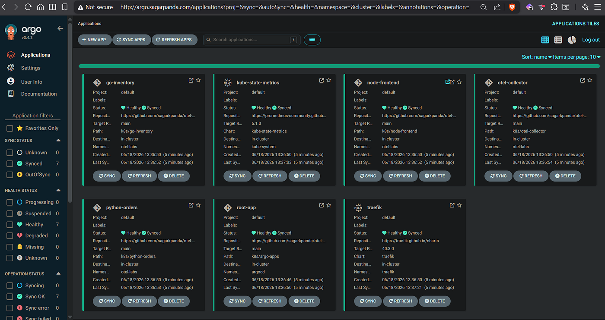The width and height of the screenshot is (605, 320).
Task: Switch to pie chart summary view
Action: [x=572, y=40]
